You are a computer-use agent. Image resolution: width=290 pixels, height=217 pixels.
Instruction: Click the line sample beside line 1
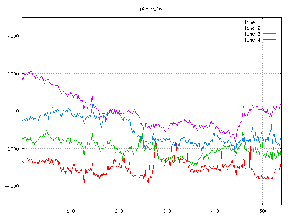point(270,22)
